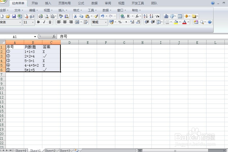Screen dimensions: 228x152
Task: Click the AutoSum sigma icon
Action: coord(128,16)
